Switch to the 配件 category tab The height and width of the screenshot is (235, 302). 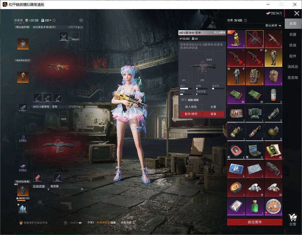tap(293, 56)
